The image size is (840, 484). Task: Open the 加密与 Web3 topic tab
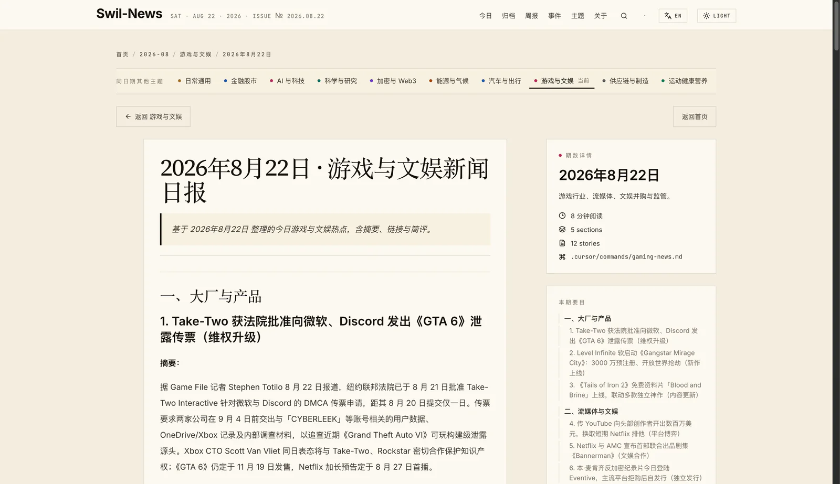[x=393, y=81]
